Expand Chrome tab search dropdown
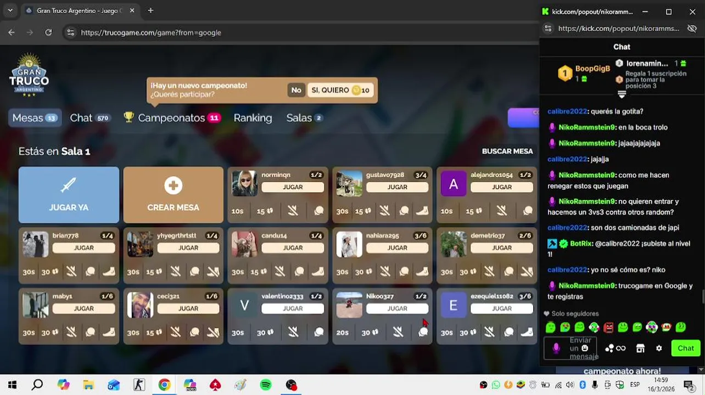This screenshot has height=395, width=705. tap(10, 10)
